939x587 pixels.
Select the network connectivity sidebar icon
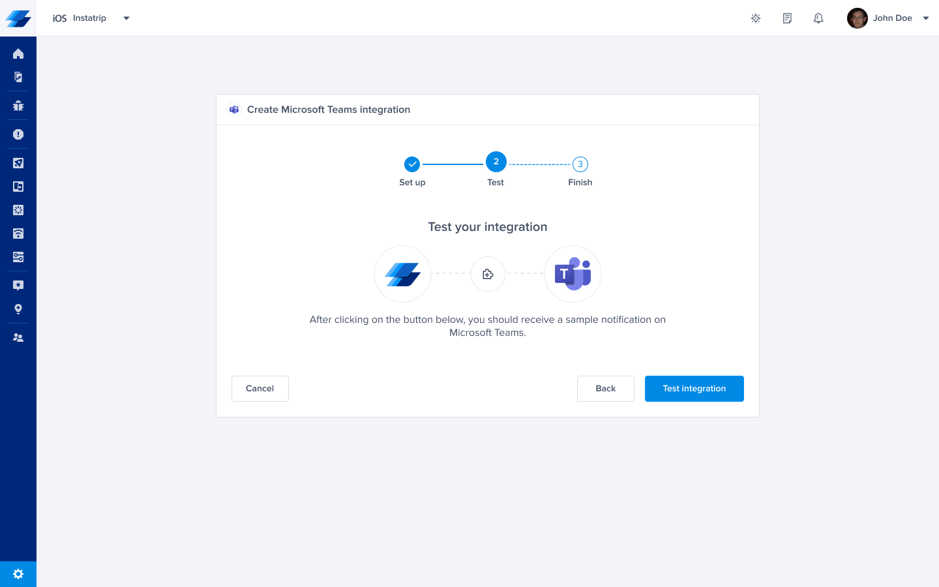click(18, 233)
